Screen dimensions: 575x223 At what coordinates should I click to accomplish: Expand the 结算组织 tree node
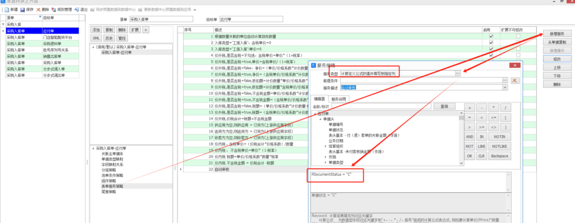325,146
